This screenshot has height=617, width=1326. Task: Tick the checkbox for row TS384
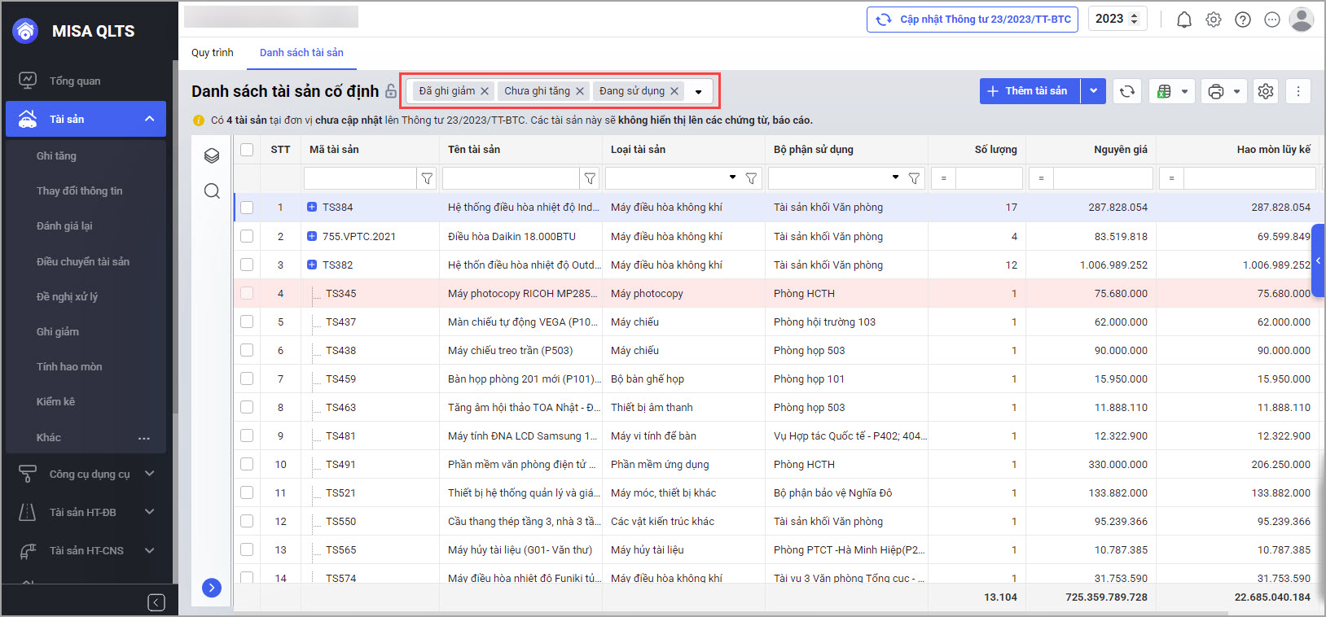click(247, 208)
